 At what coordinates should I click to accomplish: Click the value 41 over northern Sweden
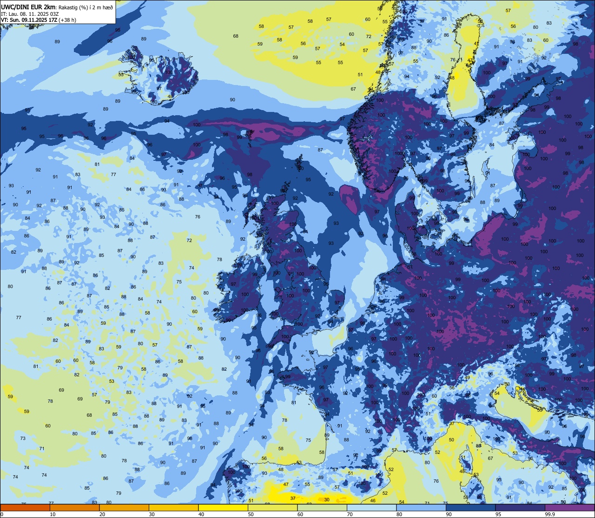pos(476,44)
